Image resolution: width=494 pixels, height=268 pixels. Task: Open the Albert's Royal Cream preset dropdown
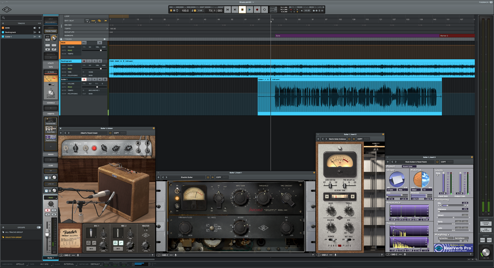89,133
